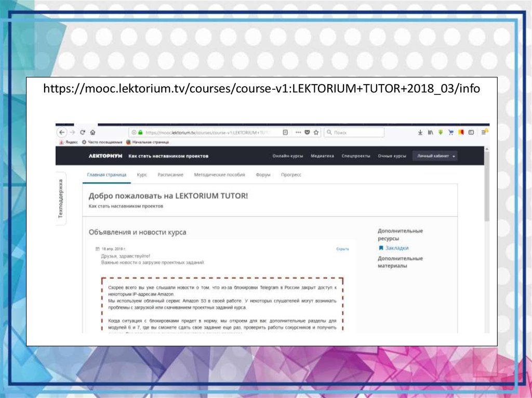Screen dimensions: 532x398
Task: Click the 18 апр. 2018 г. date text
Action: click(x=114, y=249)
